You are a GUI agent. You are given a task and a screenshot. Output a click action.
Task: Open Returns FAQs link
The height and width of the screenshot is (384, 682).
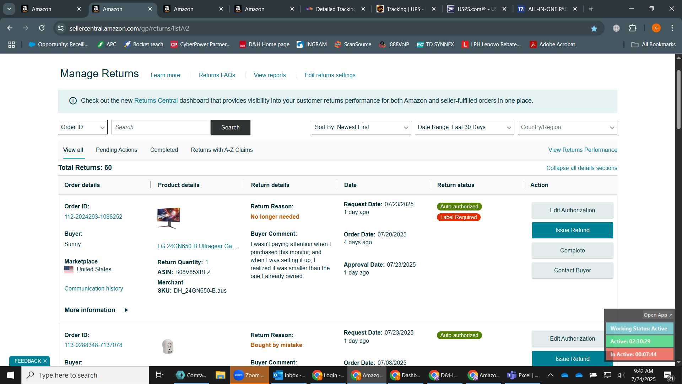[217, 75]
